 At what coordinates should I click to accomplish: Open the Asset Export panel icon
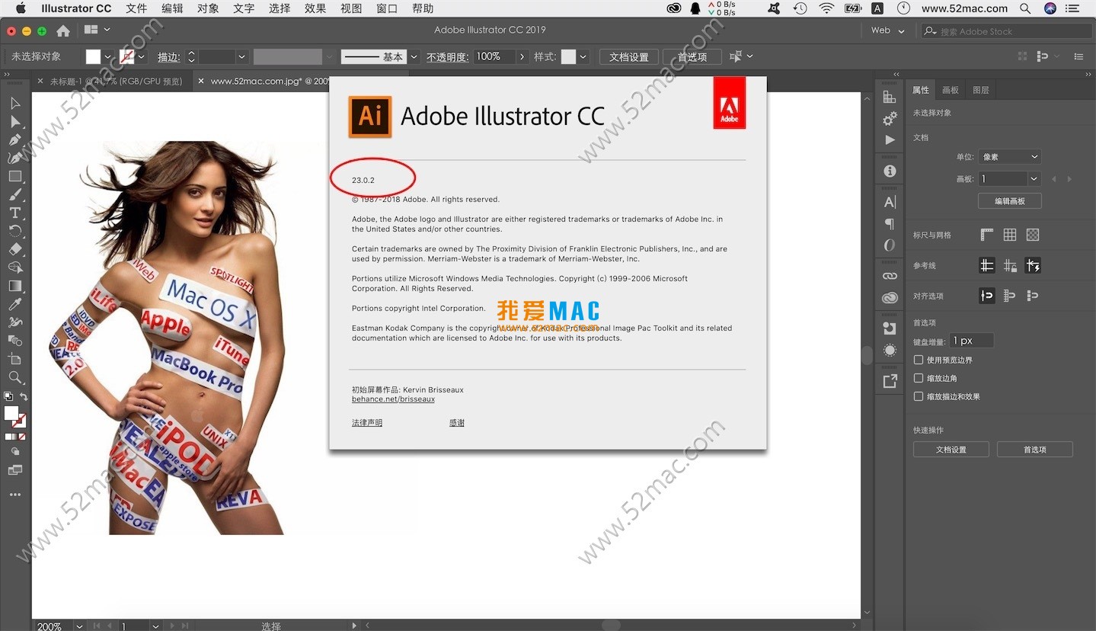tap(890, 382)
